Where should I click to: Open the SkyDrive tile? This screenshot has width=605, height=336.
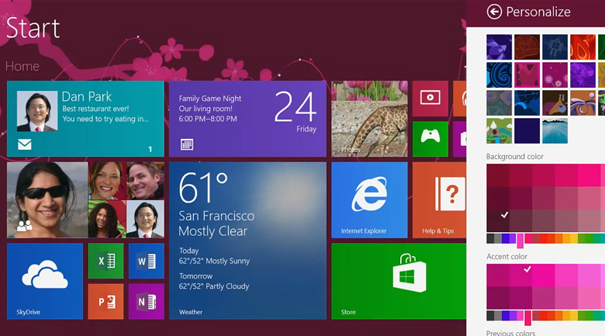(x=45, y=281)
